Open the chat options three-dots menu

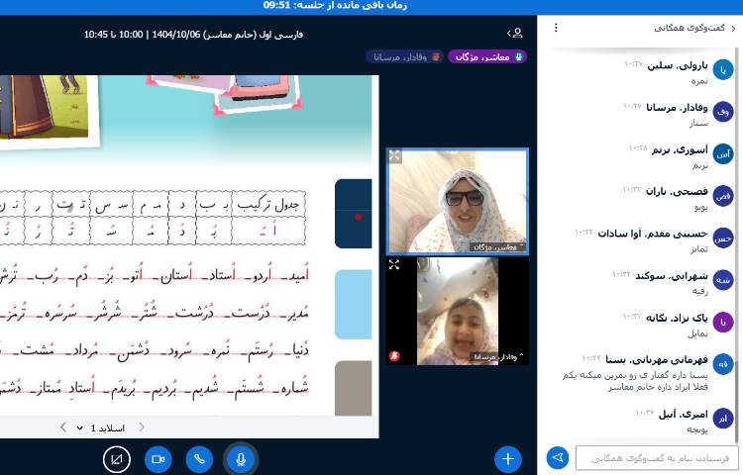(556, 28)
